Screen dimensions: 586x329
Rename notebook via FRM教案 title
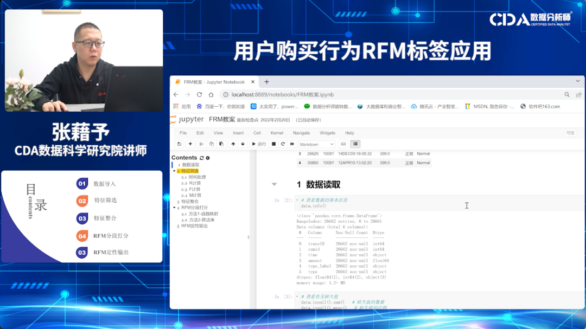click(x=221, y=119)
